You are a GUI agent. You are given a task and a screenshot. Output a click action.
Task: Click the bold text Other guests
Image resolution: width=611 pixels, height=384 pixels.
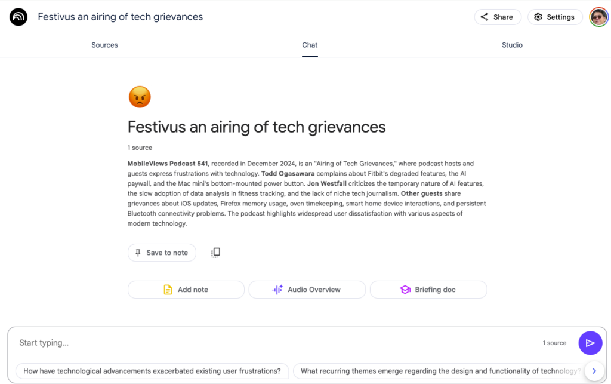422,193
